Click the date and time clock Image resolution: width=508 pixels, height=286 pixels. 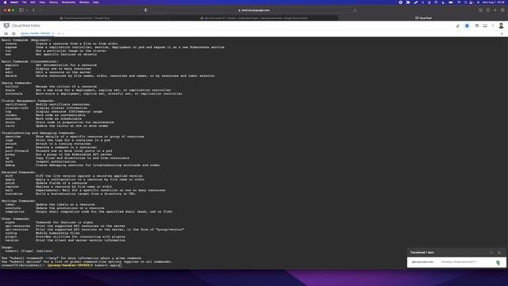coord(494,2)
